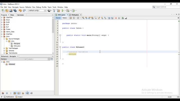Collapse the Intro project node

(x=2, y=36)
